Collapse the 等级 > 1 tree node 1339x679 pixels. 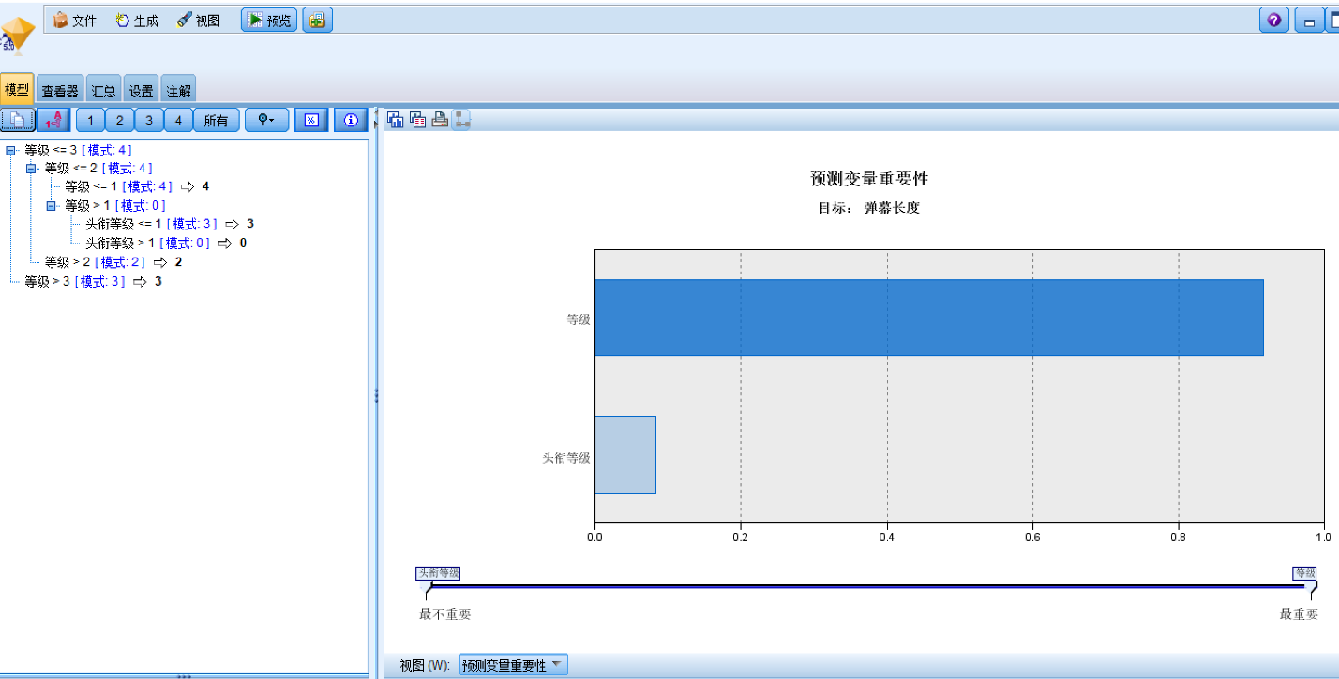pos(52,206)
